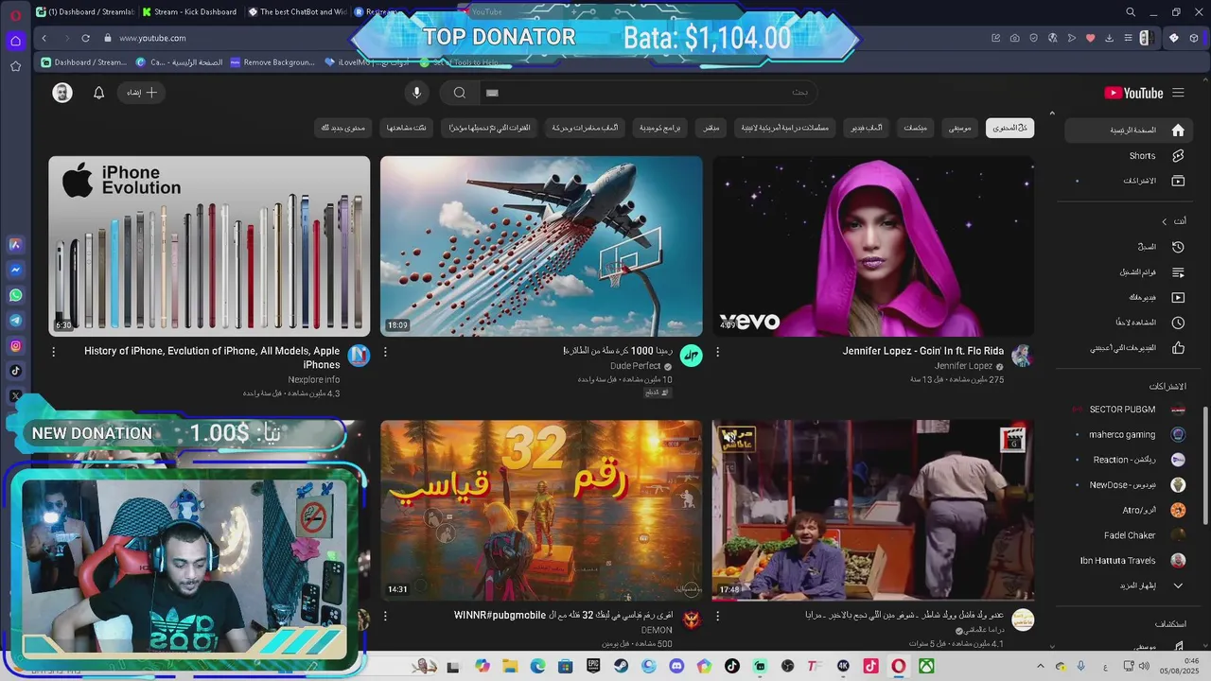Expand the 'أنت' section chevron

pos(1165,221)
